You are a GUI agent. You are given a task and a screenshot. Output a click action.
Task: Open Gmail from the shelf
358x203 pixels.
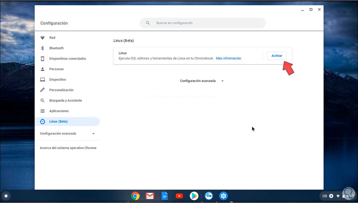point(150,196)
